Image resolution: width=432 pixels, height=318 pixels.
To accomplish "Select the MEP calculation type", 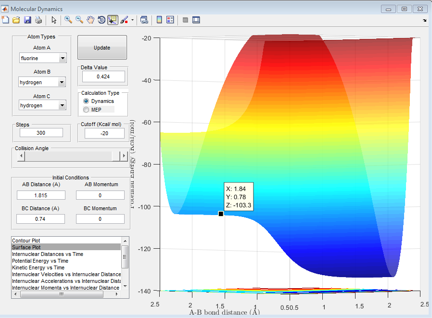I will coord(87,110).
